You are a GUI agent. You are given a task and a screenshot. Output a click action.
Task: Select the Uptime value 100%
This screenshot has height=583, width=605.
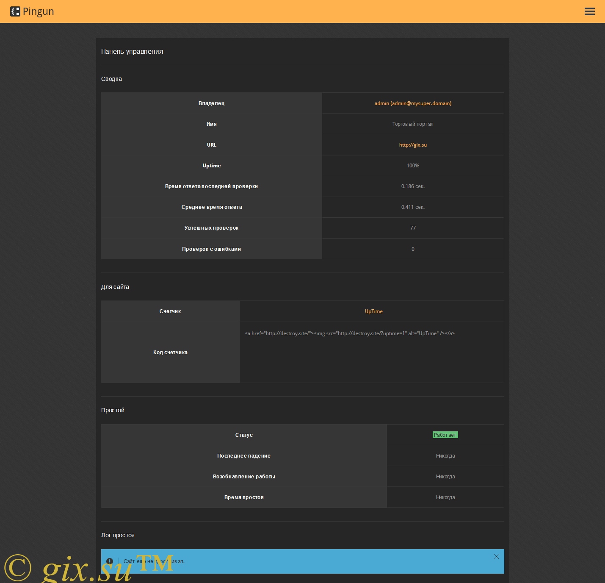coord(413,166)
